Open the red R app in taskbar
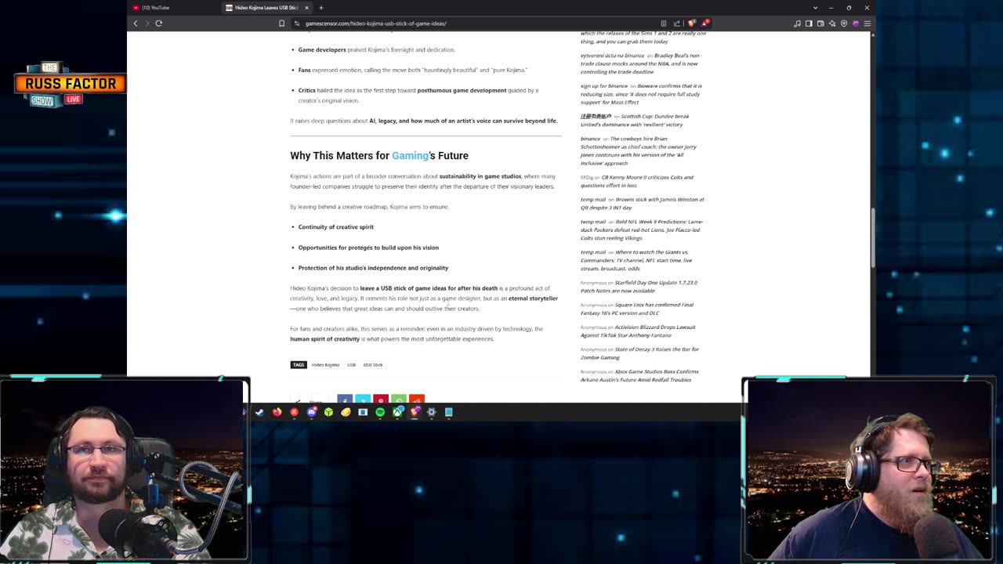Screen dimensions: 1003x564 pyautogui.click(x=294, y=412)
